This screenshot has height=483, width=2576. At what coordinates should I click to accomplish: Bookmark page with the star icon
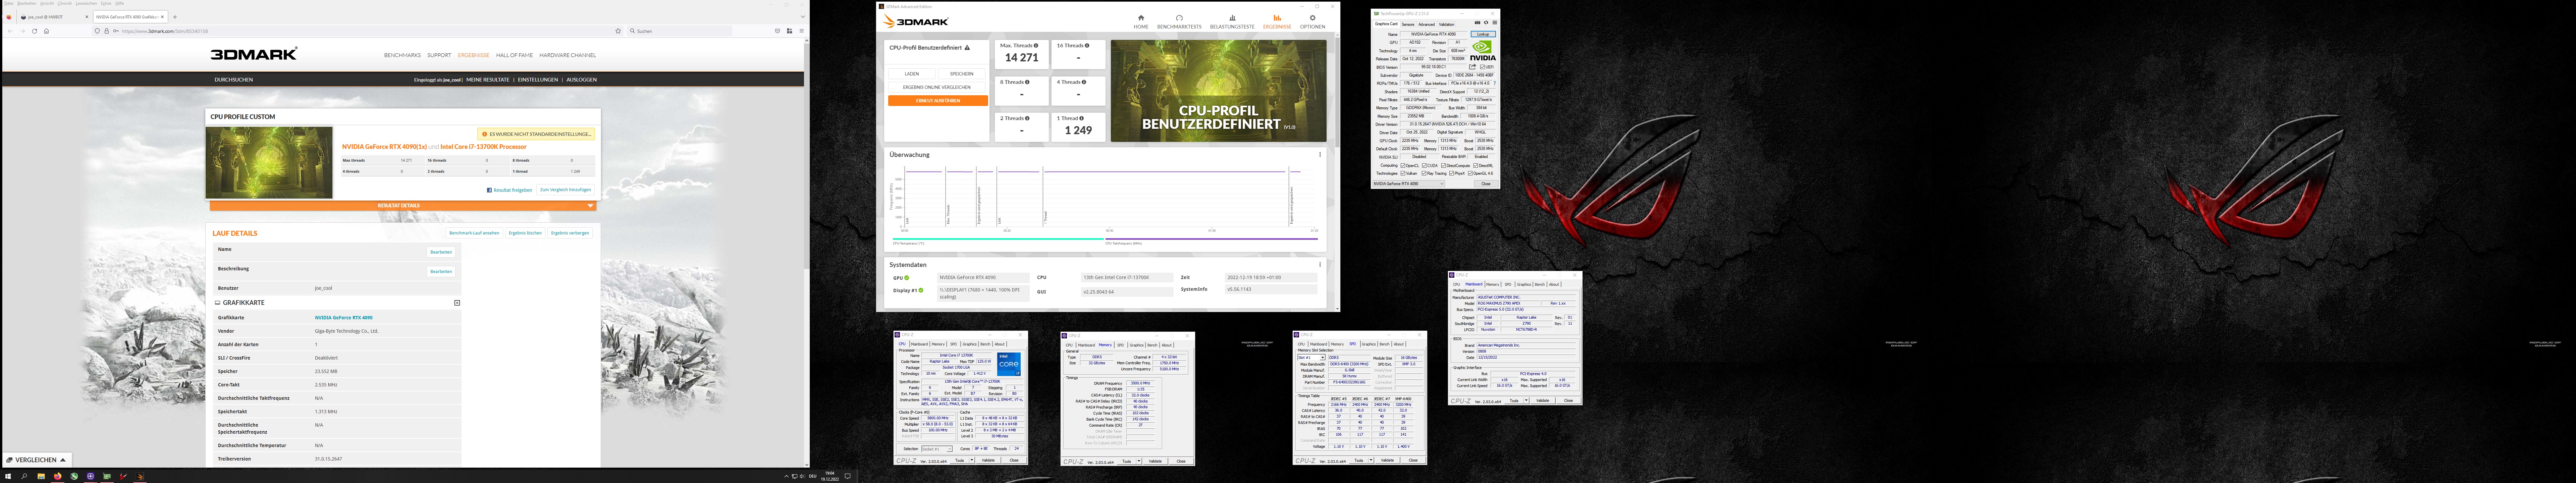tap(618, 31)
